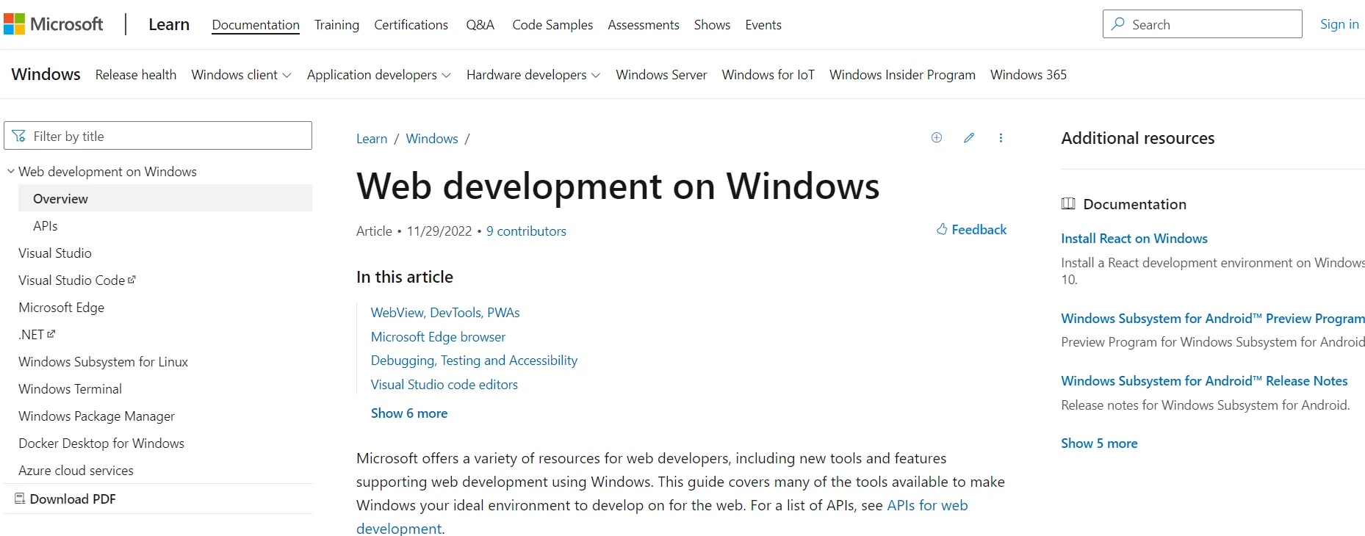Click the external link icon beside Visual Studio Code
The height and width of the screenshot is (536, 1365).
pos(132,280)
